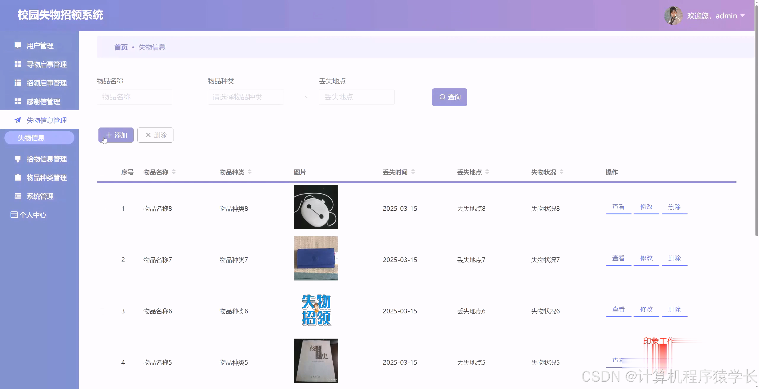Navigate to 首页 in the breadcrumb
The width and height of the screenshot is (759, 389).
[x=121, y=47]
